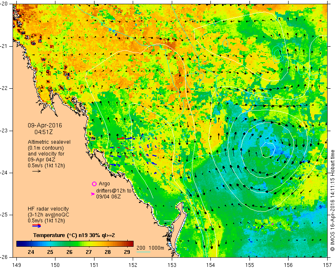The height and width of the screenshot is (269, 336).
Task: Click the 155 longitude axis label
Action: pos(249,265)
